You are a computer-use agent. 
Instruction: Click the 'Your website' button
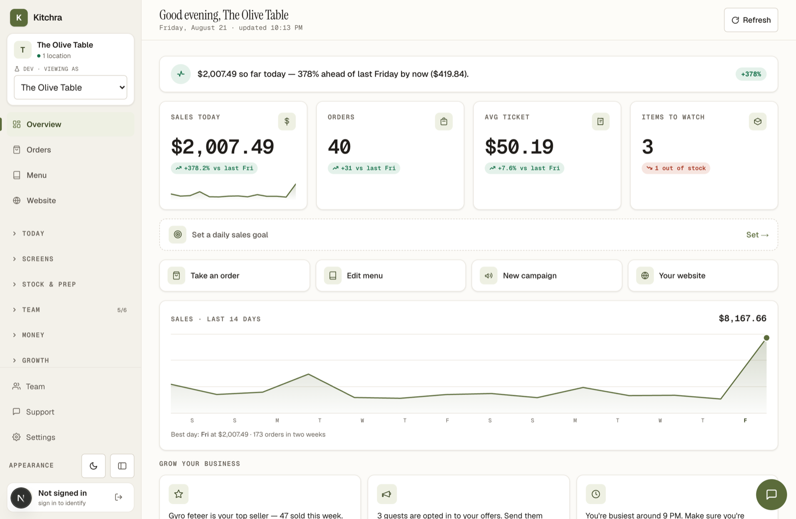703,275
